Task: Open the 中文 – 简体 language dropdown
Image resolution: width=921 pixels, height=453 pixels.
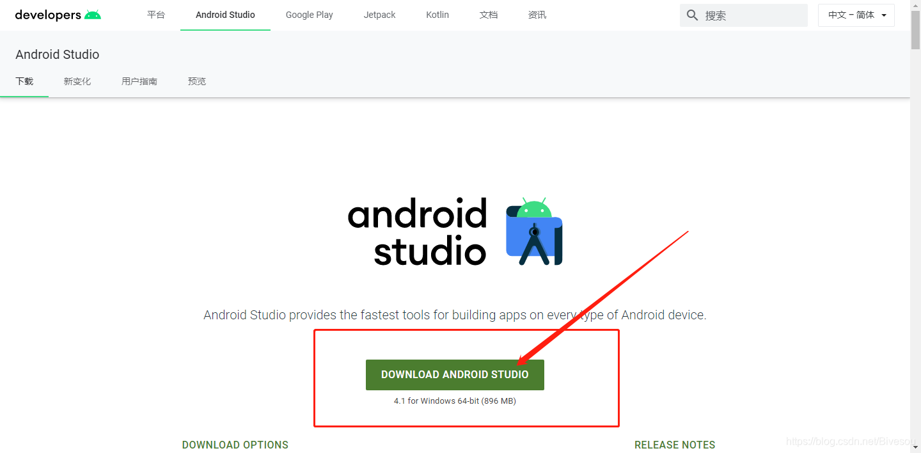Action: tap(856, 15)
